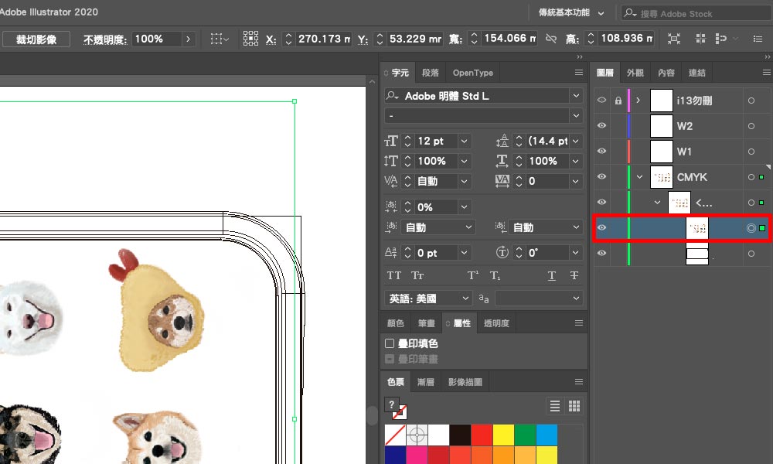Switch swatches to thumbnail grid view
The image size is (773, 464).
(x=574, y=406)
